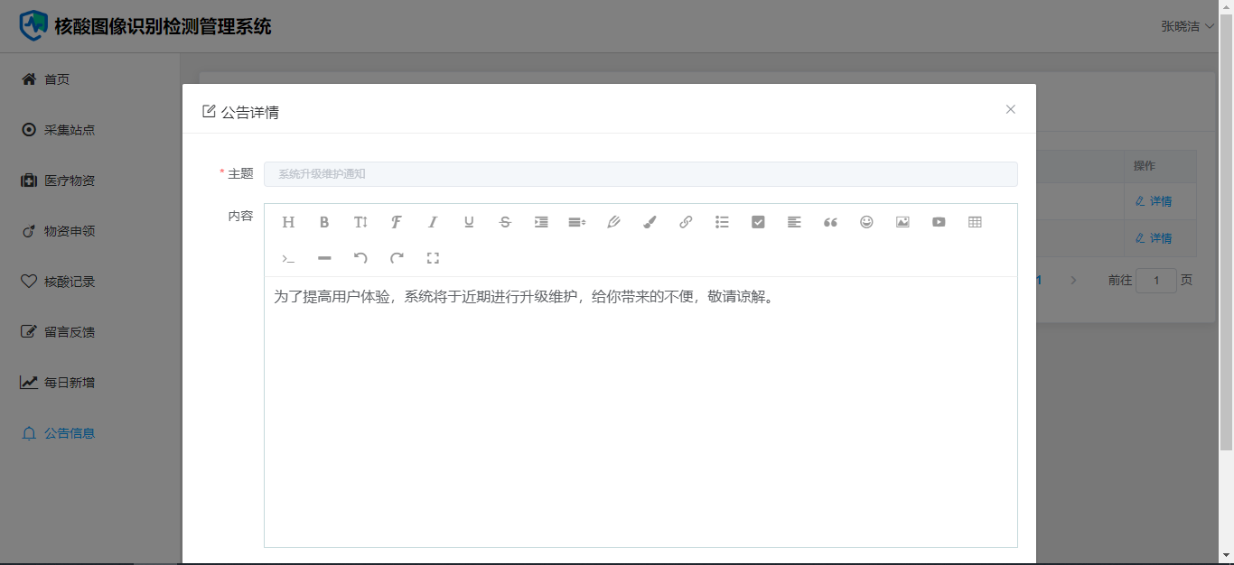Apply indent with the indent icon
Image resolution: width=1234 pixels, height=565 pixels.
tap(541, 222)
